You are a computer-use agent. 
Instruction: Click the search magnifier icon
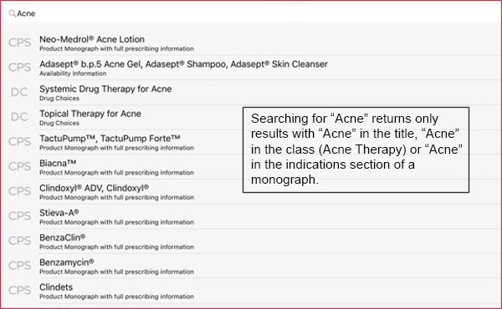(x=12, y=13)
